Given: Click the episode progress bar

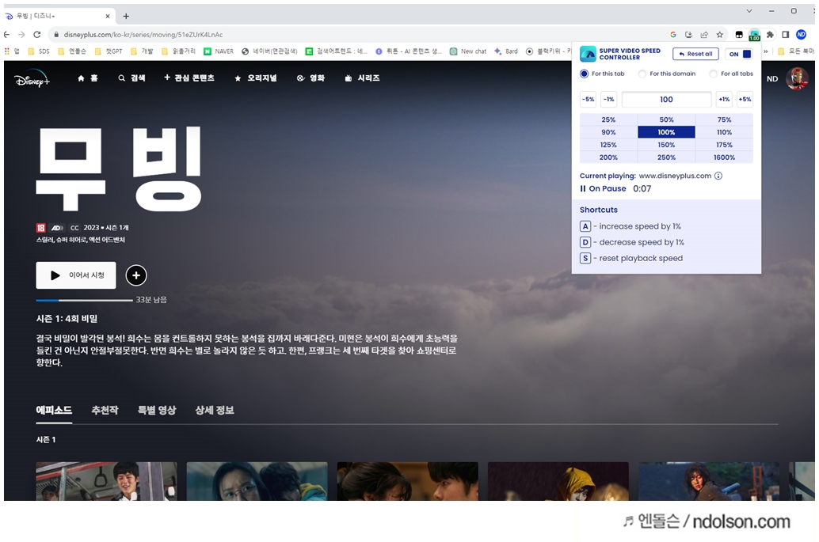Looking at the screenshot, I should click(84, 300).
